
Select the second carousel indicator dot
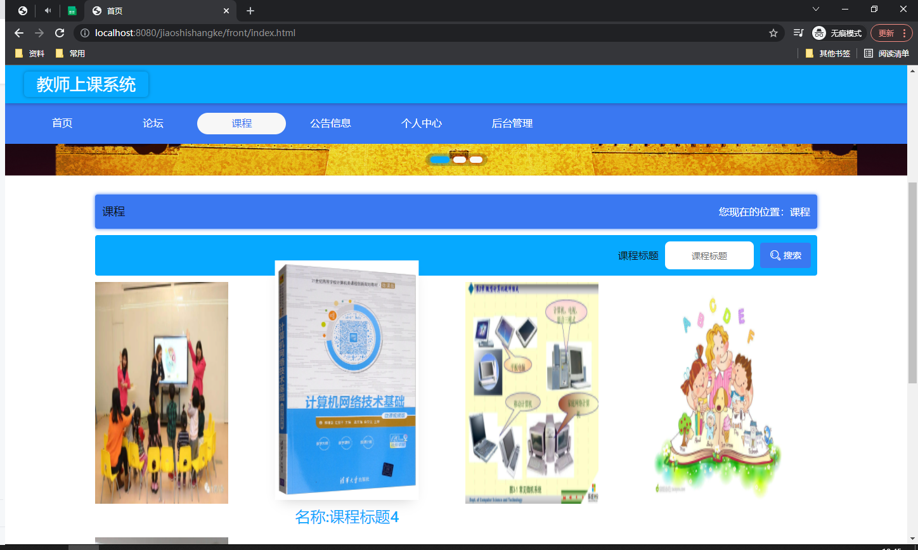click(458, 160)
